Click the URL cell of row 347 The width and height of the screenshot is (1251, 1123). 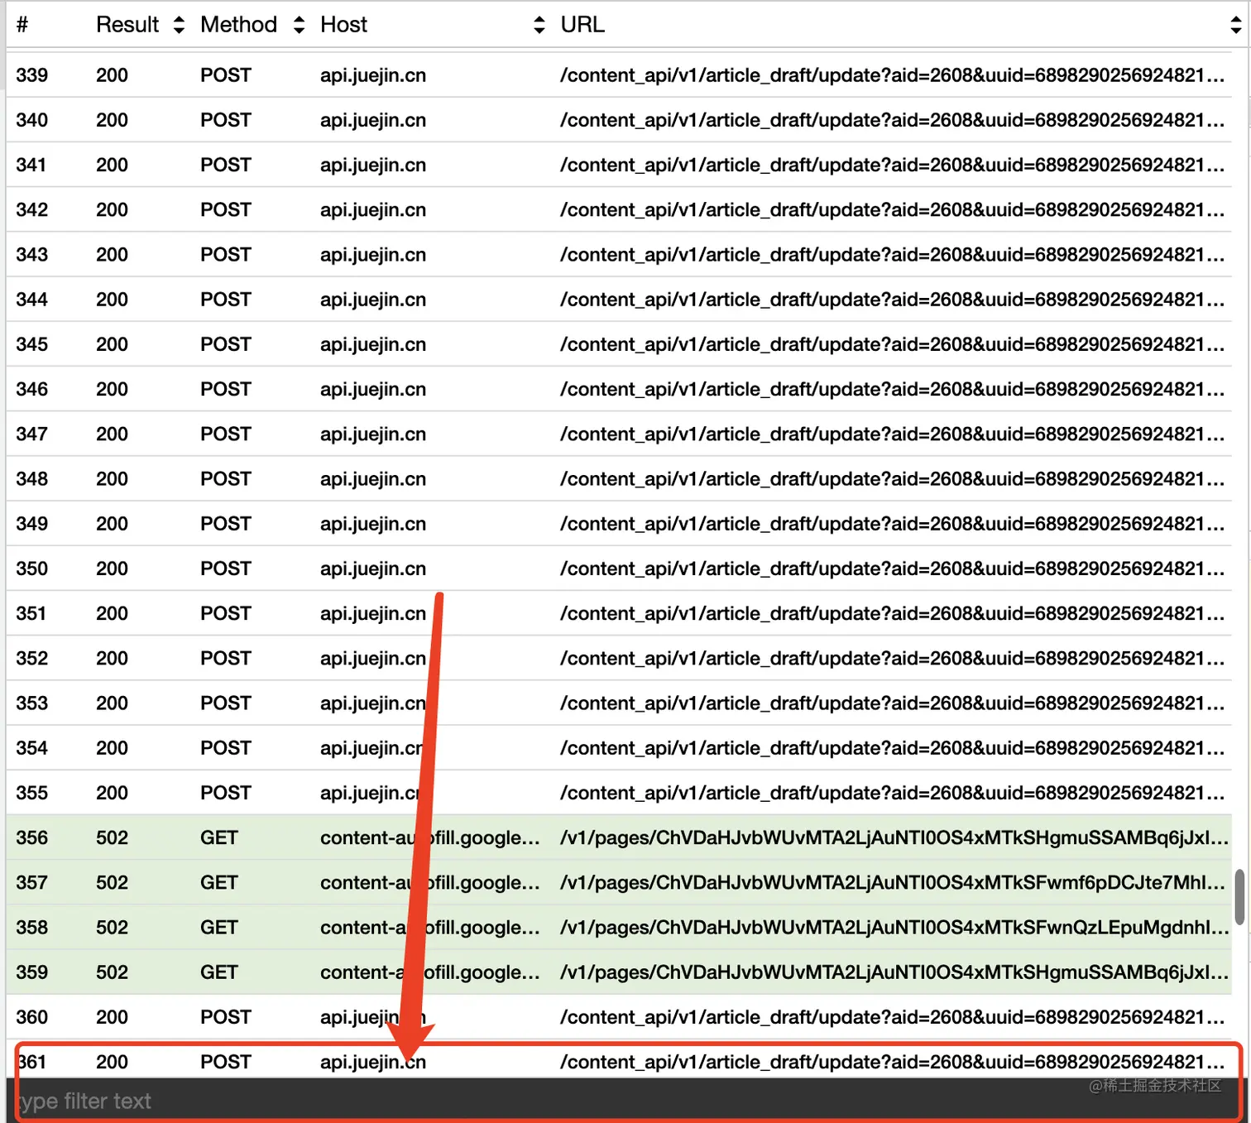pyautogui.click(x=892, y=434)
